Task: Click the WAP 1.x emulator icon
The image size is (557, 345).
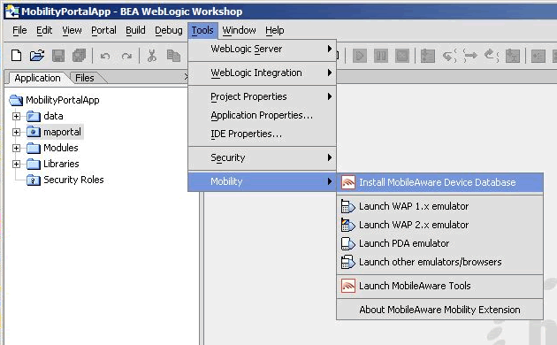Action: point(347,206)
